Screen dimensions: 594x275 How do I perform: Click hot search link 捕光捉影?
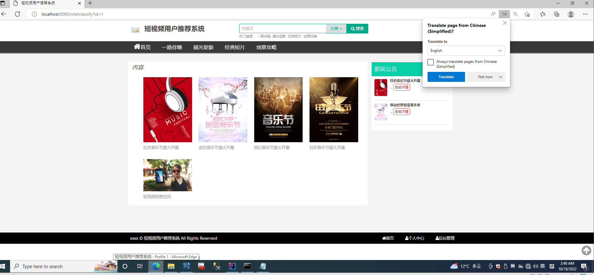click(x=279, y=36)
